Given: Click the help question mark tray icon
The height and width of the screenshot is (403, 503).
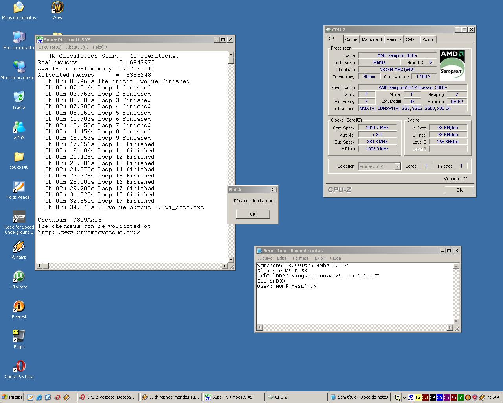Looking at the screenshot, I should (x=398, y=397).
